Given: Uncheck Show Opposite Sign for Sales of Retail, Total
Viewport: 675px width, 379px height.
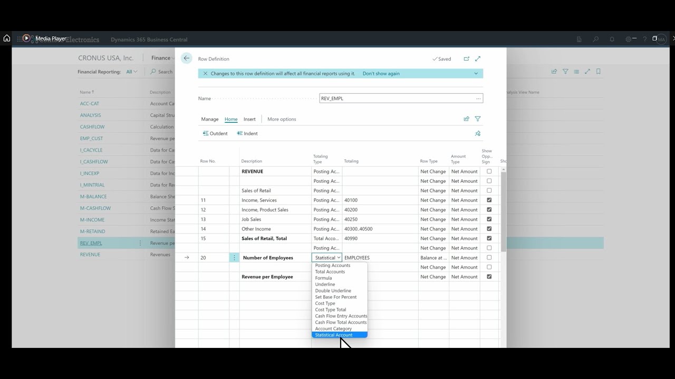Looking at the screenshot, I should [x=489, y=238].
